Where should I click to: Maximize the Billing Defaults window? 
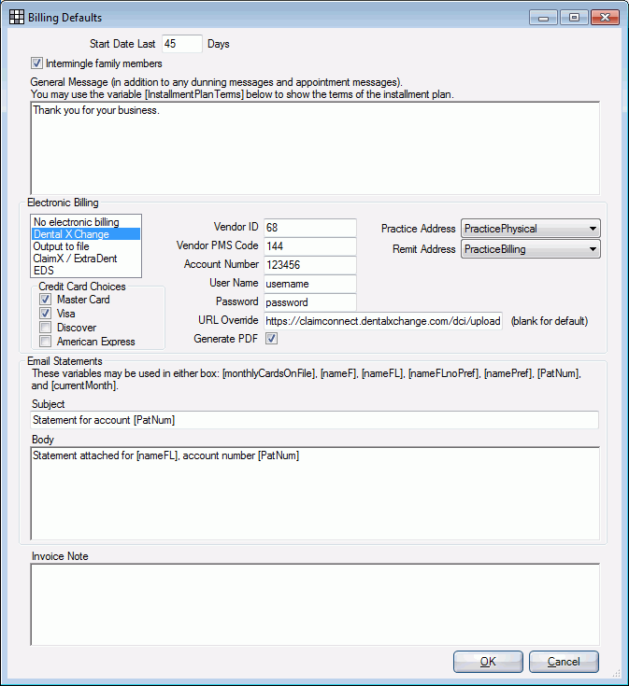coord(574,18)
